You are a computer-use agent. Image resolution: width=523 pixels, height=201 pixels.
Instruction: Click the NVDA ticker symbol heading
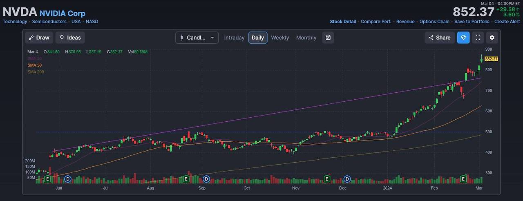[x=20, y=12]
